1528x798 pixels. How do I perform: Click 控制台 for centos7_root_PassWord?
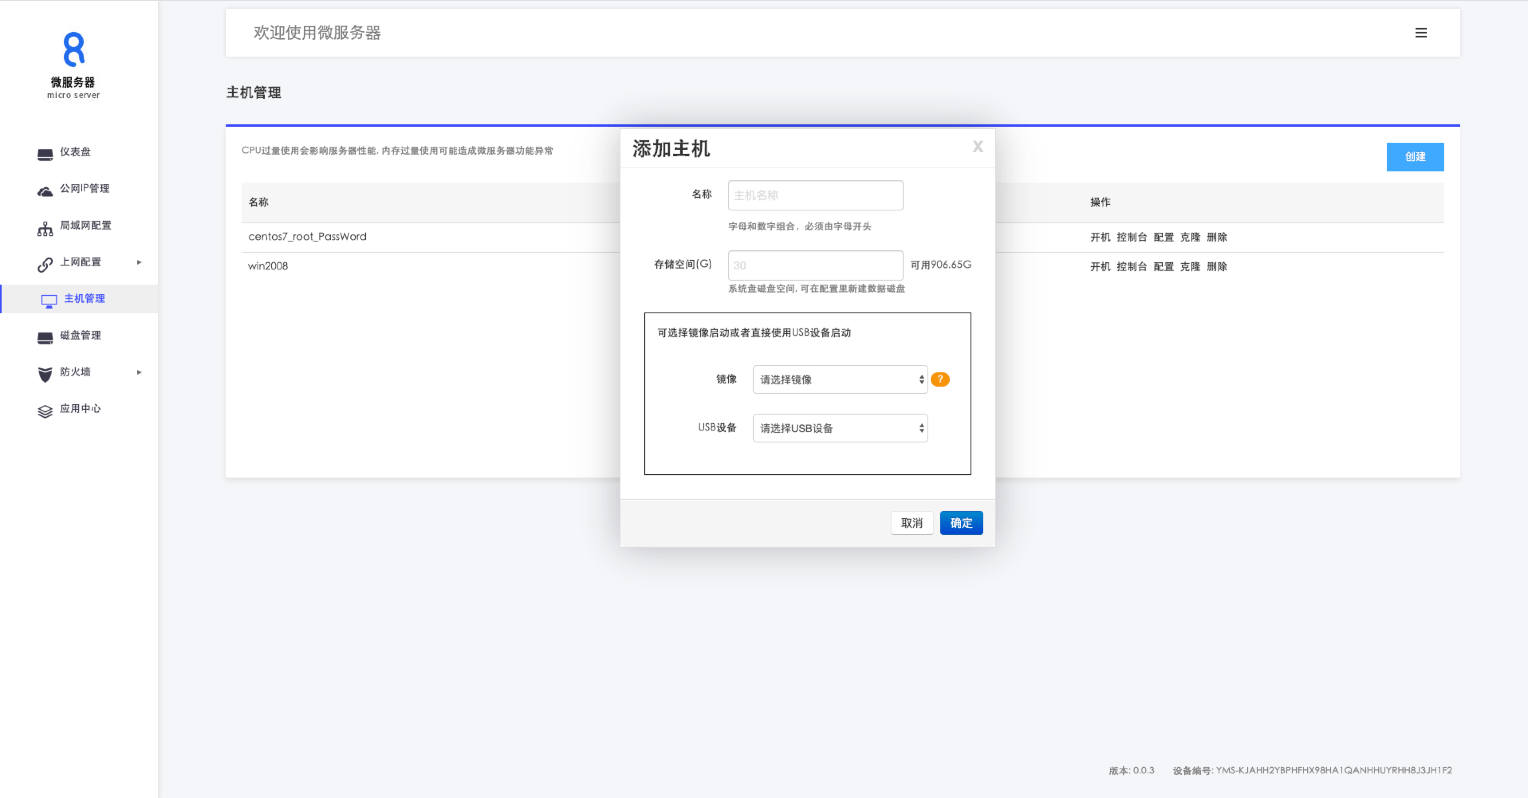(1132, 237)
